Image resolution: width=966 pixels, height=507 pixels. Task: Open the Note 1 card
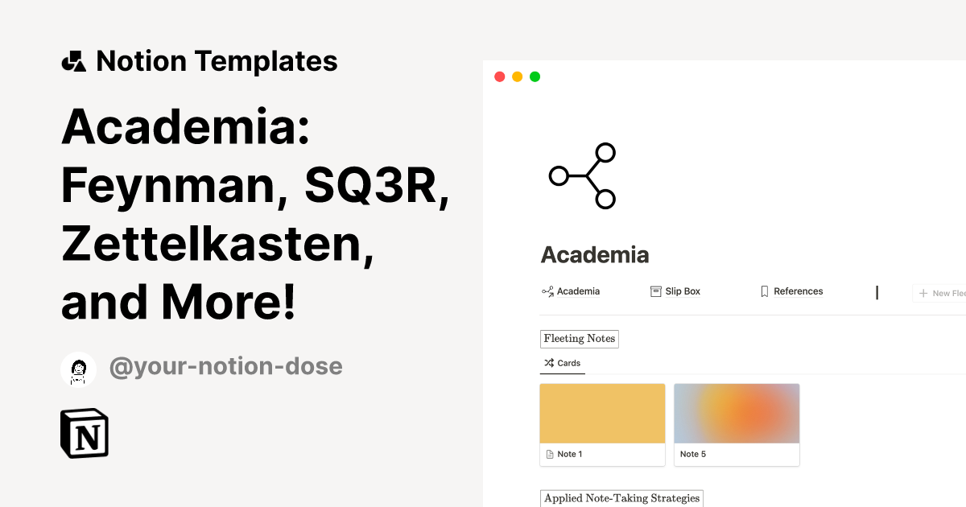pos(602,425)
